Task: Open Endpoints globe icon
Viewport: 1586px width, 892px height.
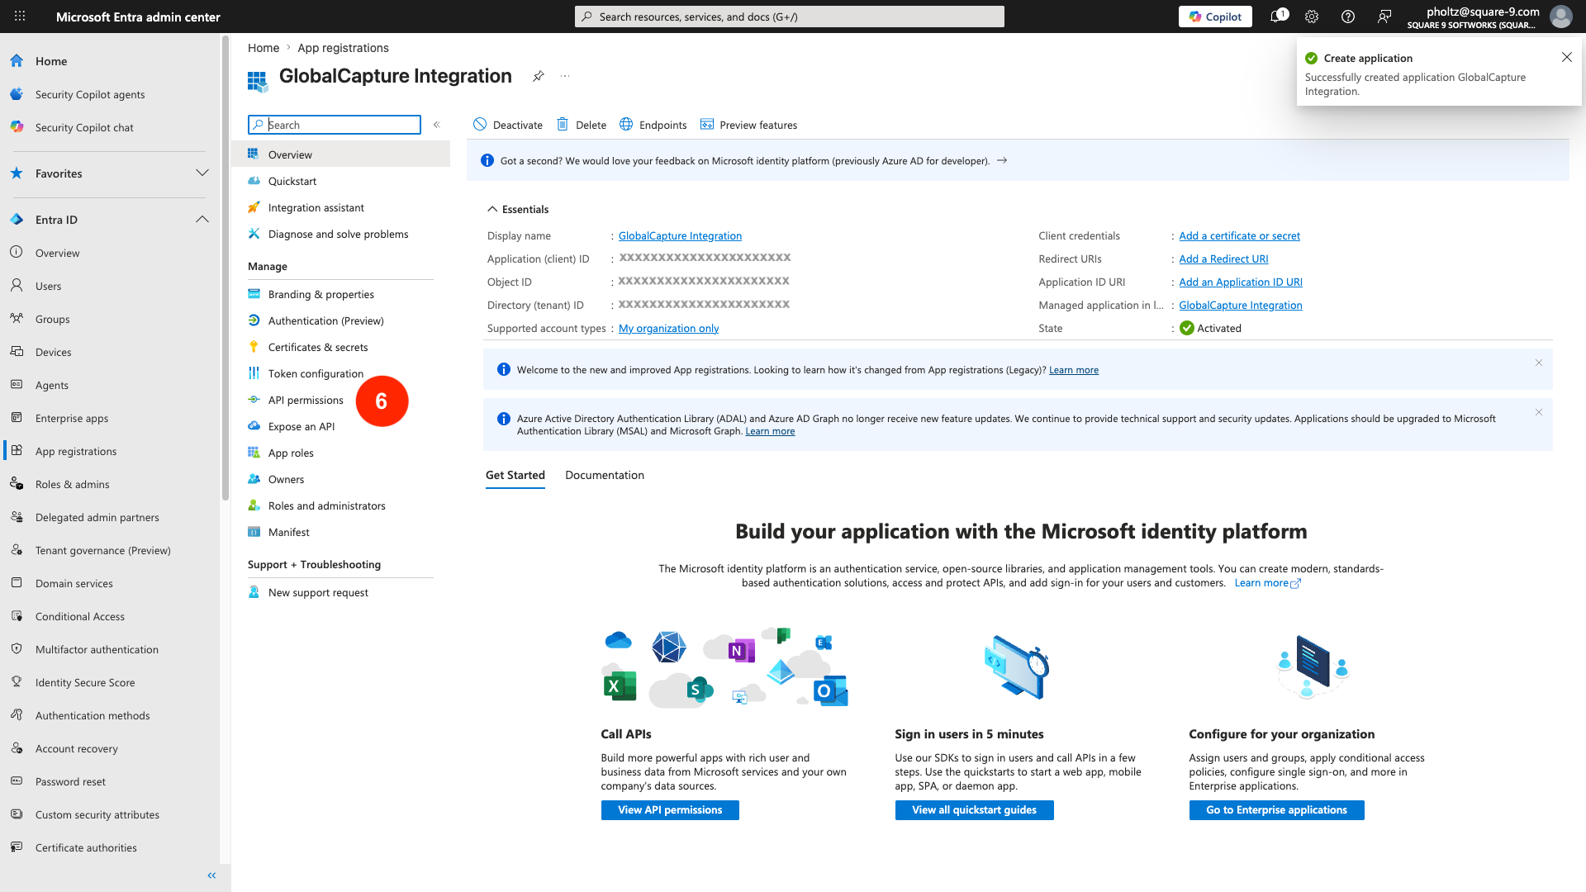Action: tap(626, 125)
